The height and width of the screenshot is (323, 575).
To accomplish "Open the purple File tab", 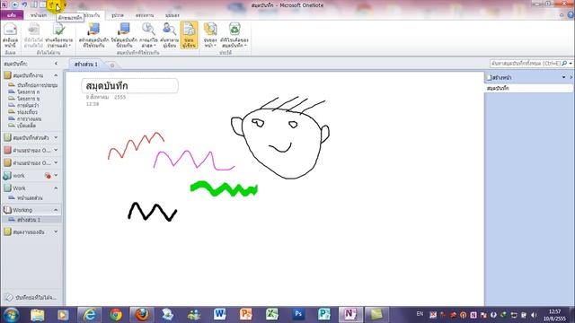I will click(x=12, y=15).
